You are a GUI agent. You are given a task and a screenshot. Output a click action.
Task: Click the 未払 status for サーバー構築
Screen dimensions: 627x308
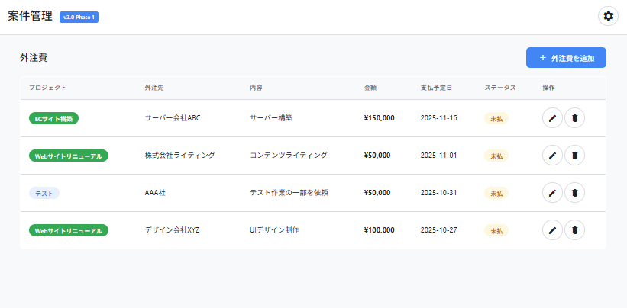pyautogui.click(x=496, y=118)
